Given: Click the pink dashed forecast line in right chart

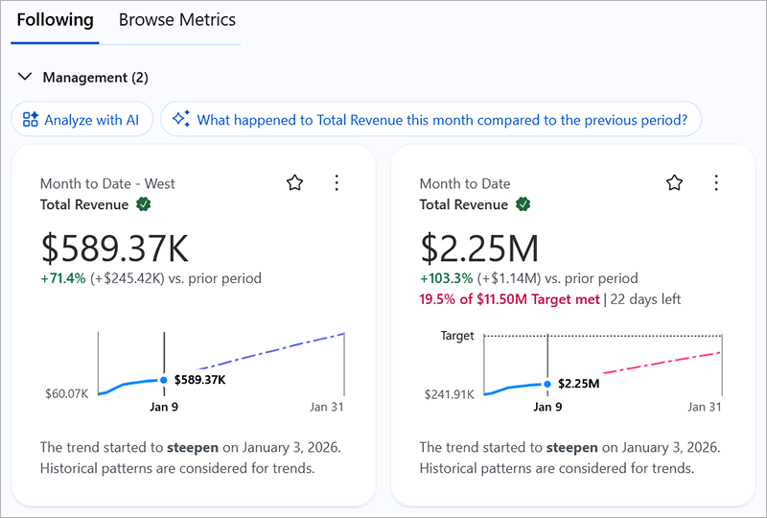Looking at the screenshot, I should click(662, 363).
